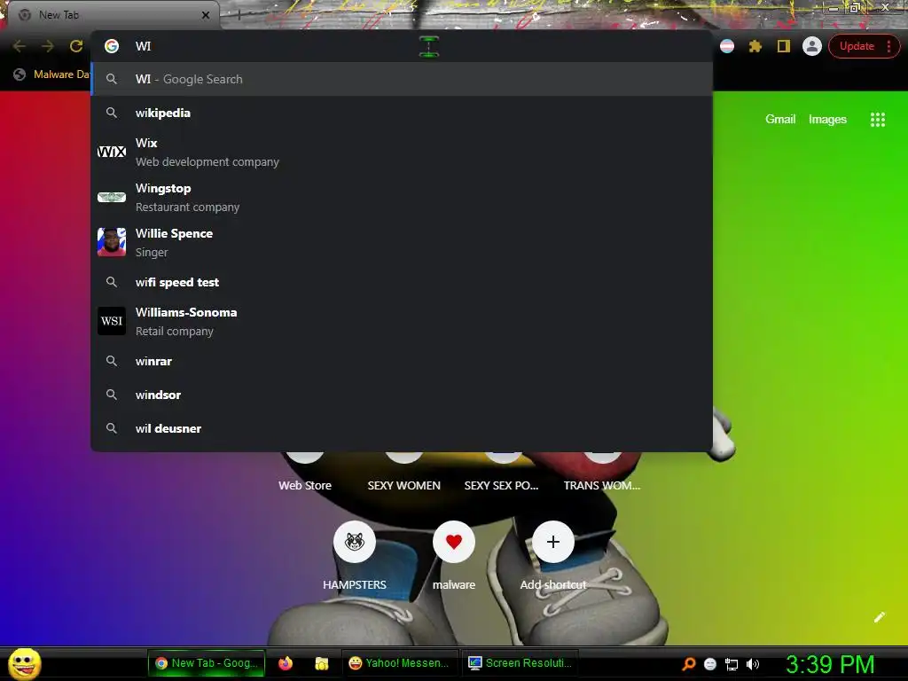Pick the Wix Web development company suggestion
908x681 pixels.
pos(402,153)
